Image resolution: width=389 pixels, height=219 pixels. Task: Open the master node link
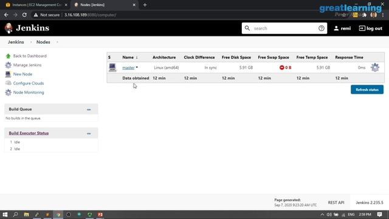[x=128, y=68]
